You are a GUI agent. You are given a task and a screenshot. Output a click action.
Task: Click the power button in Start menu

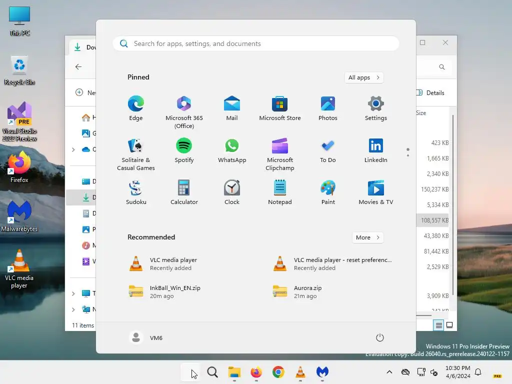point(379,337)
